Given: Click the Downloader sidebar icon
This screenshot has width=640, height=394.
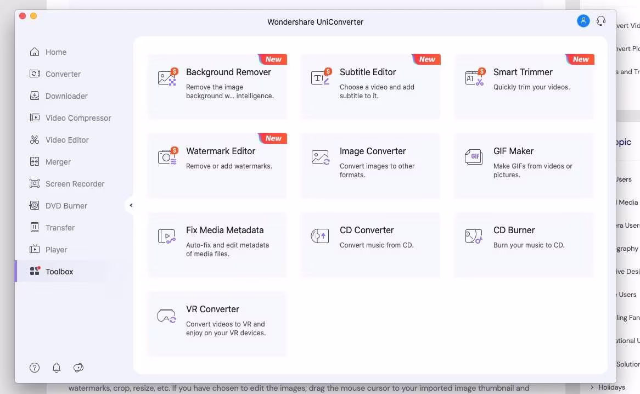Looking at the screenshot, I should coord(35,96).
